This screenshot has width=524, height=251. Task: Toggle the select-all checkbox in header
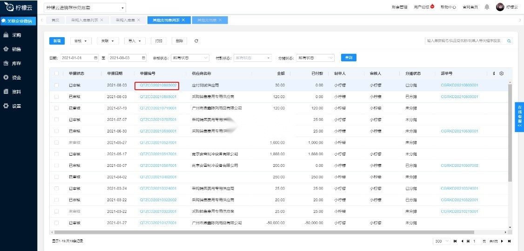point(56,73)
